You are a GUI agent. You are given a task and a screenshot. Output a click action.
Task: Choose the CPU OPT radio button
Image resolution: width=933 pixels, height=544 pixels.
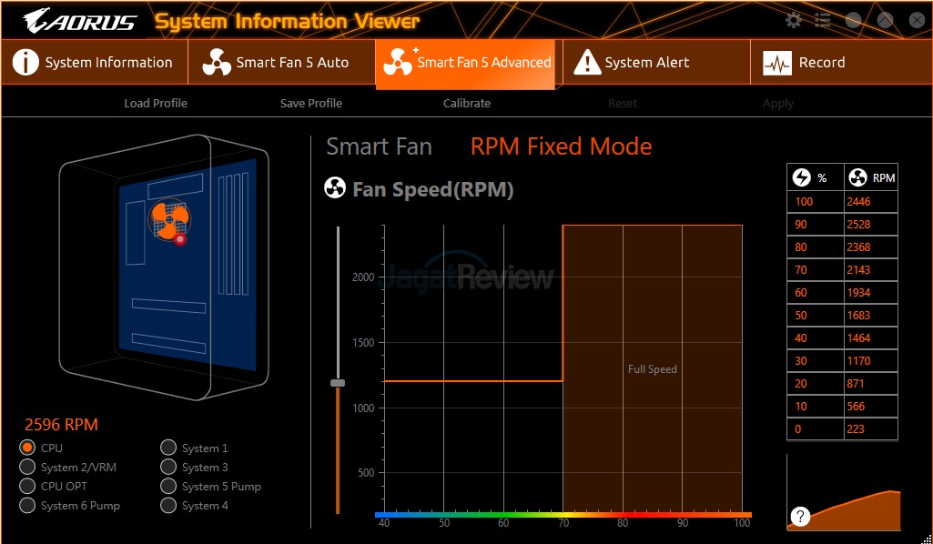pos(27,486)
